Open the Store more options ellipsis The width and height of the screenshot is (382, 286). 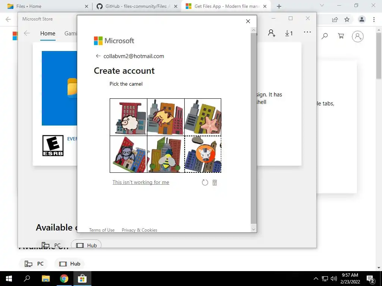coord(307,32)
